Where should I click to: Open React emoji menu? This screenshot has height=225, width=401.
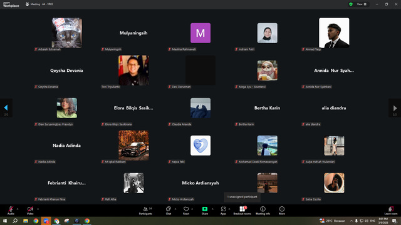(186, 211)
